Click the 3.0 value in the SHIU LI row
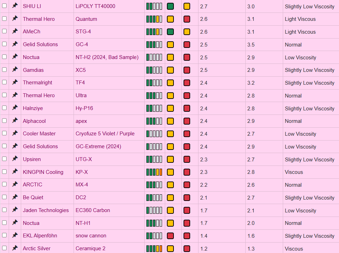This screenshot has height=253, width=339. pos(251,7)
